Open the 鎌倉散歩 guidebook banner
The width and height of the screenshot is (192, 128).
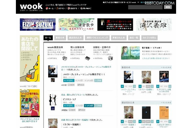coord(76,25)
